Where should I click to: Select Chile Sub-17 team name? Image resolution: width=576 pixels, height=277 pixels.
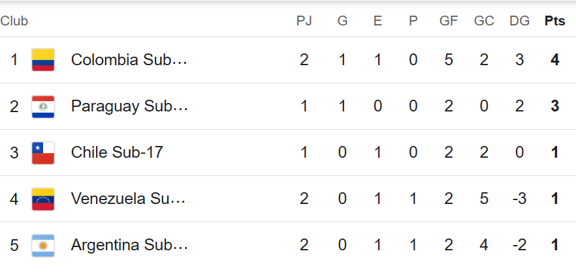pyautogui.click(x=117, y=153)
